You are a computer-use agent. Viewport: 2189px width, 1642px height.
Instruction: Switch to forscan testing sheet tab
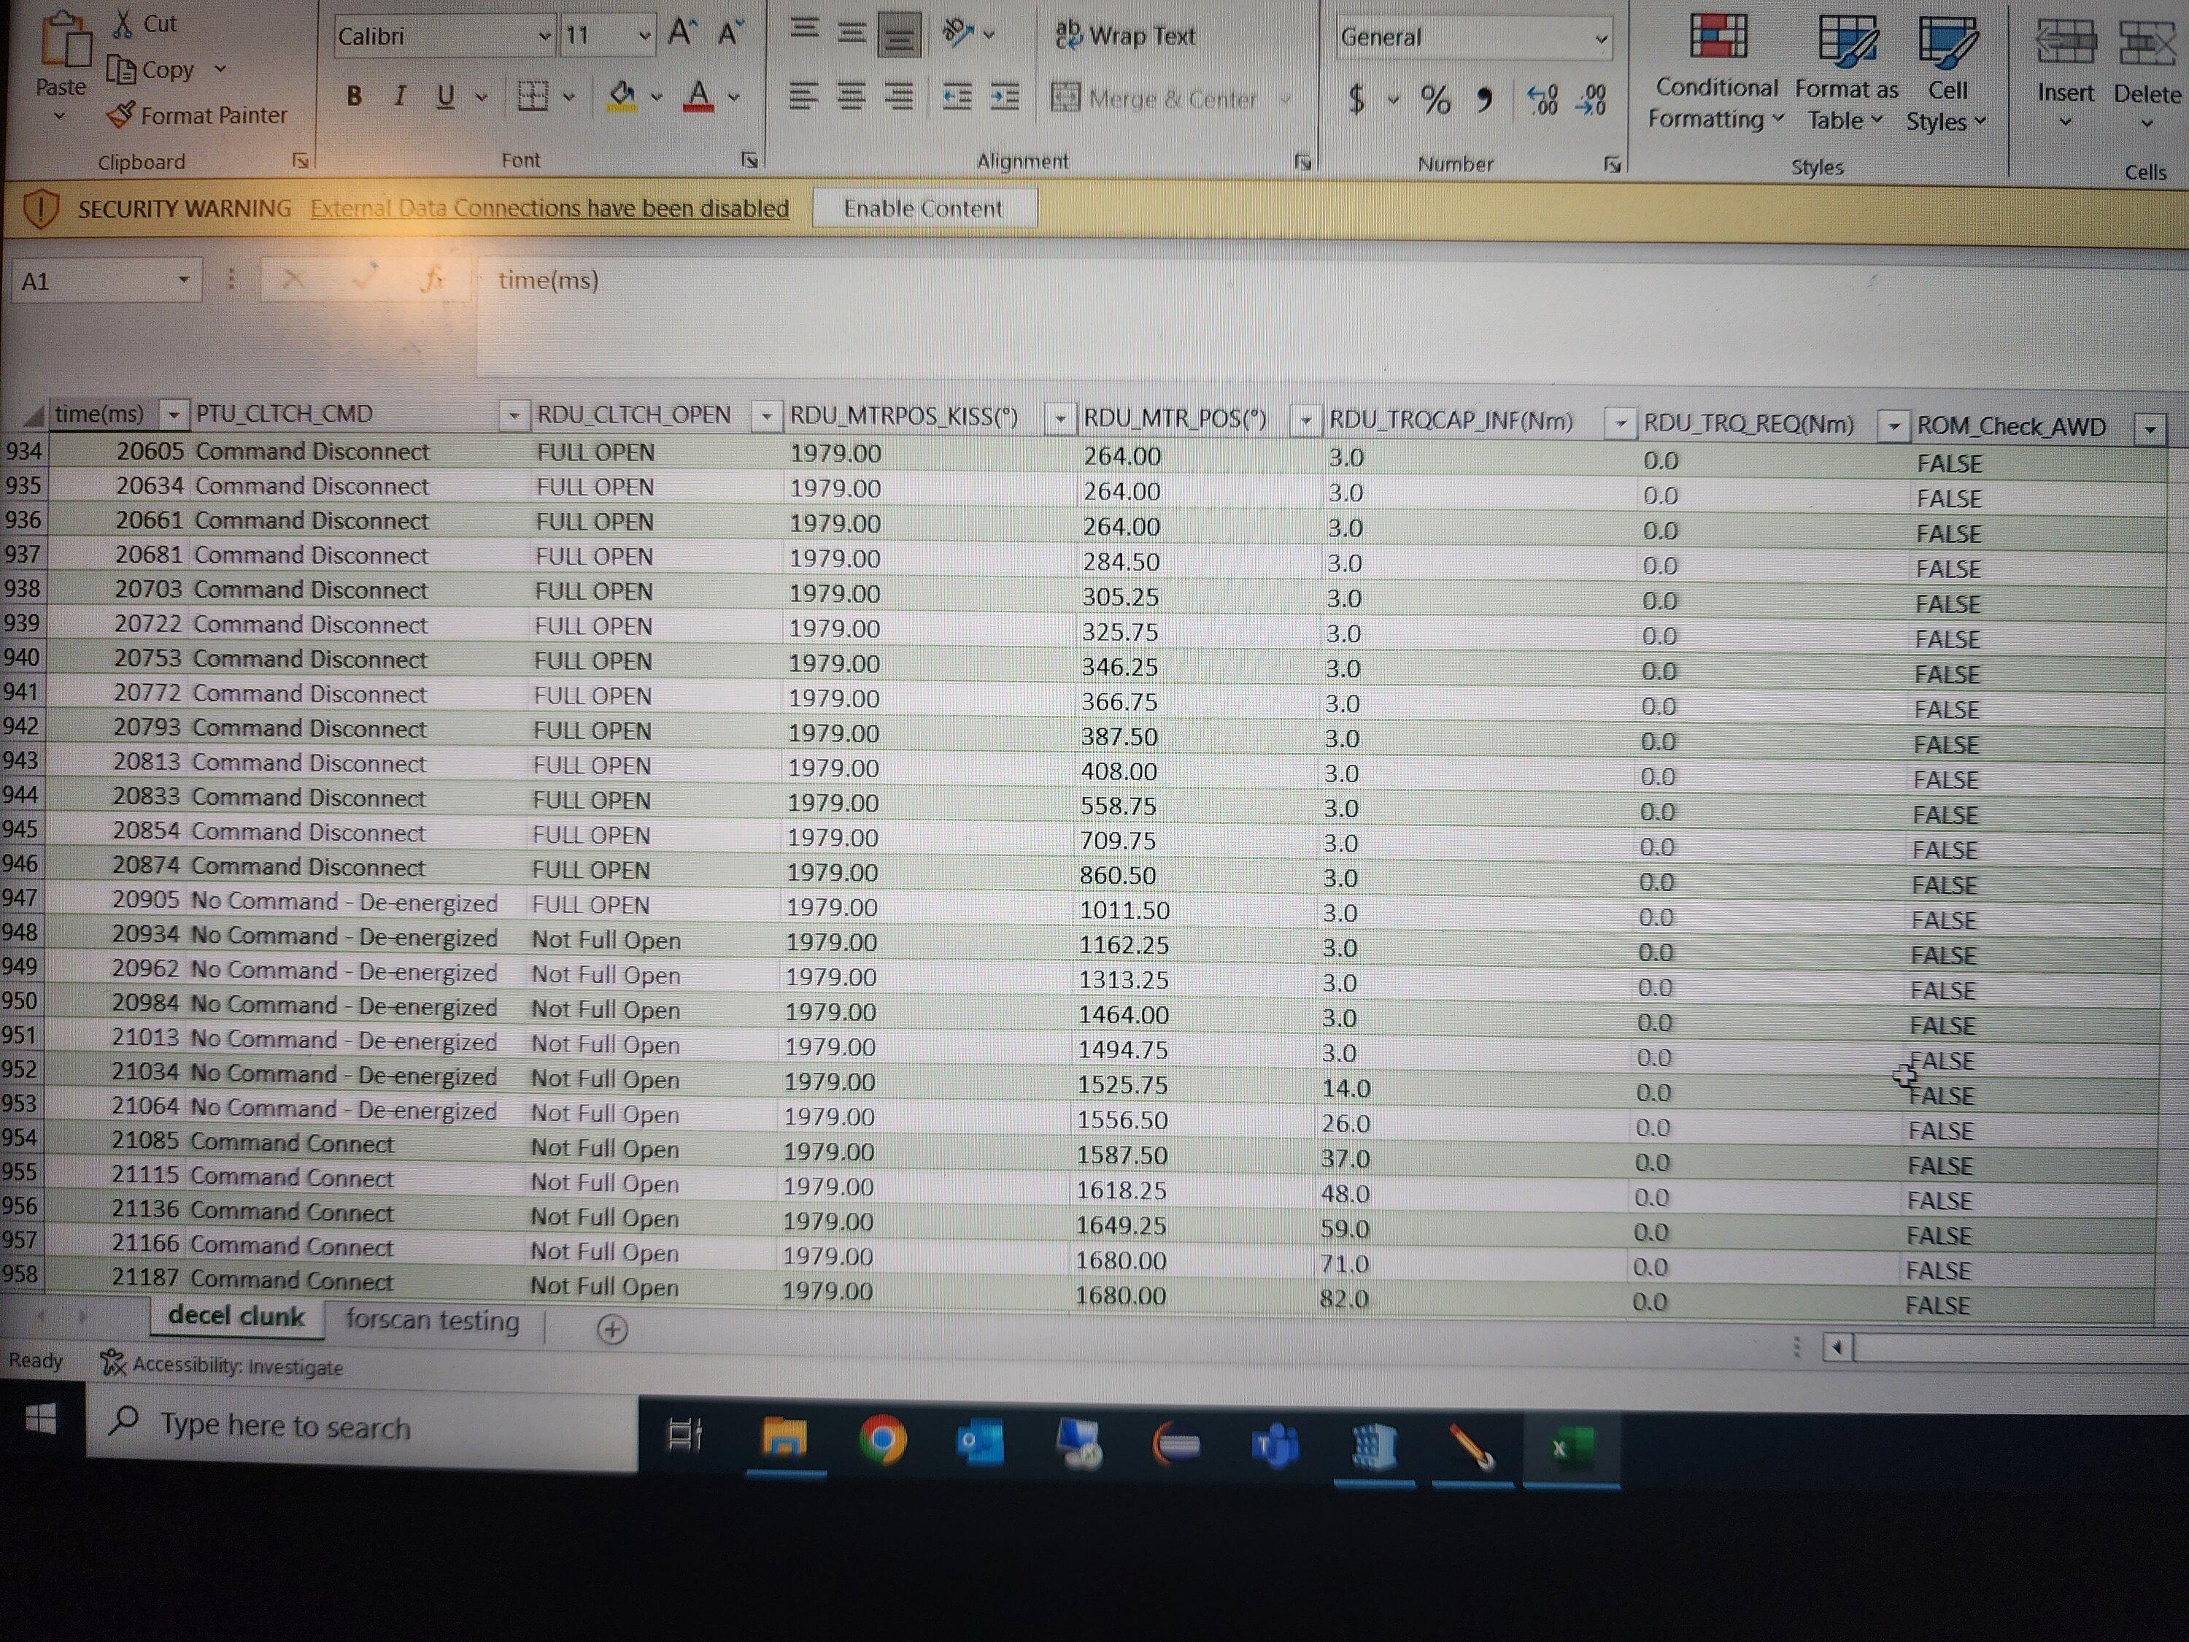click(x=433, y=1320)
